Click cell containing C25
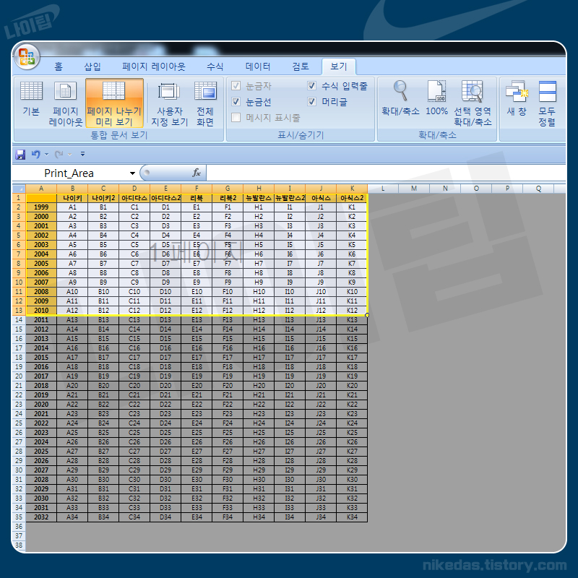Viewport: 578px width, 578px height. pos(134,432)
